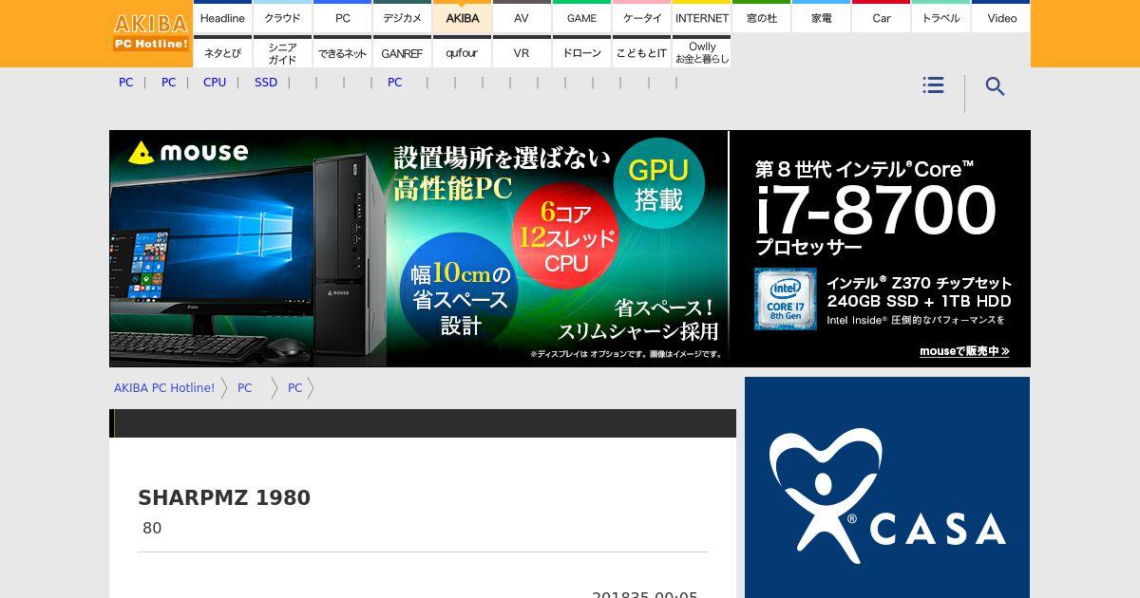
Task: Open the 家電 tab
Action: pyautogui.click(x=822, y=18)
